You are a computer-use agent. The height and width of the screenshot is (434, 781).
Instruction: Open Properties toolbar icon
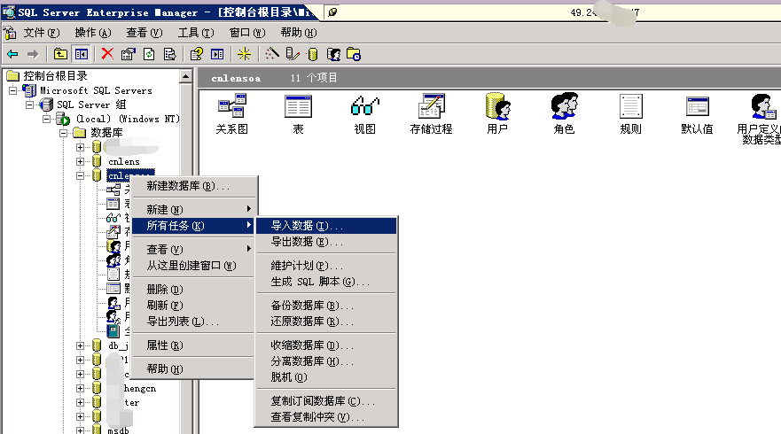coord(128,54)
